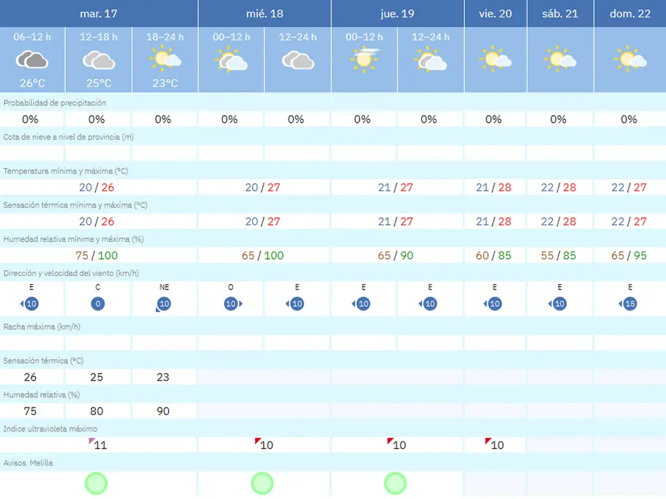Select the mar. 17 day header
The height and width of the screenshot is (499, 666).
[99, 14]
